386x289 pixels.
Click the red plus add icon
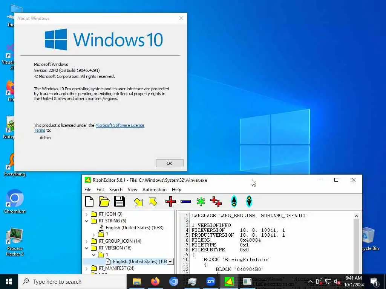coord(171,202)
